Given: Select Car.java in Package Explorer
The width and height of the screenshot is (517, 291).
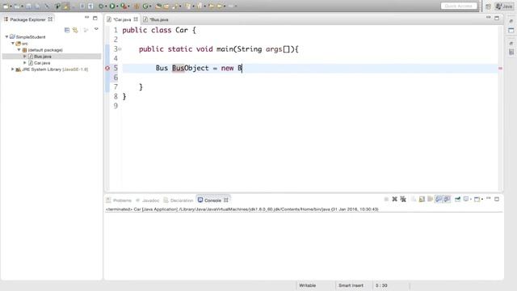Looking at the screenshot, I should click(x=42, y=63).
